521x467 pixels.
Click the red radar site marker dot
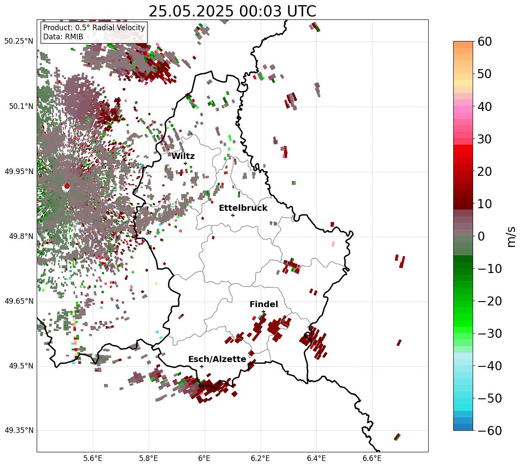pyautogui.click(x=67, y=186)
